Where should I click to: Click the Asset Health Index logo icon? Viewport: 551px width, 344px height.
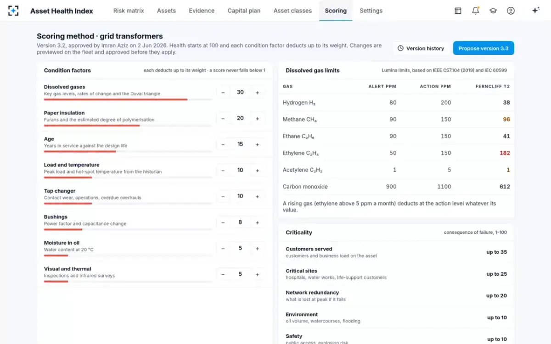[x=13, y=11]
